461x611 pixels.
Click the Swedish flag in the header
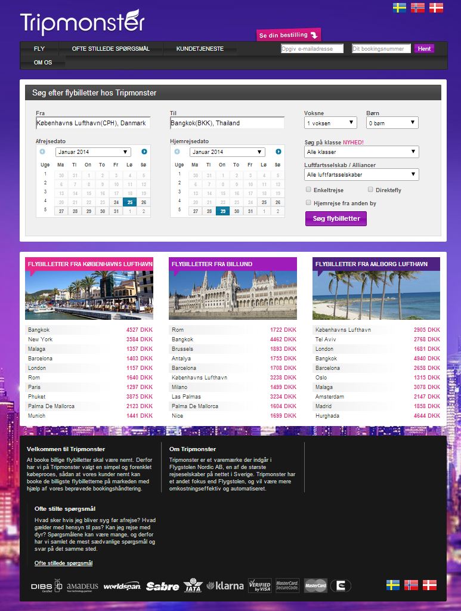(399, 8)
